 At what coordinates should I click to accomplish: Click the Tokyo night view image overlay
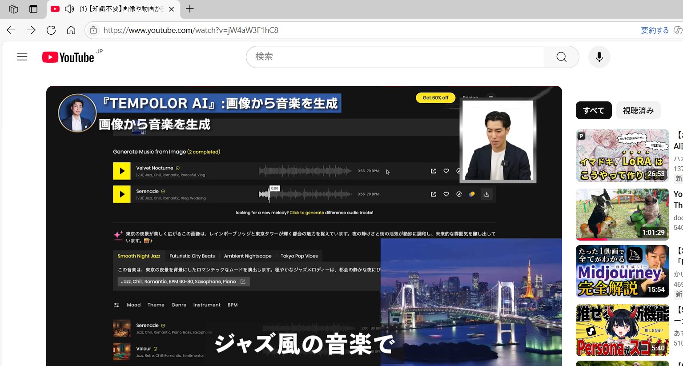tap(471, 302)
